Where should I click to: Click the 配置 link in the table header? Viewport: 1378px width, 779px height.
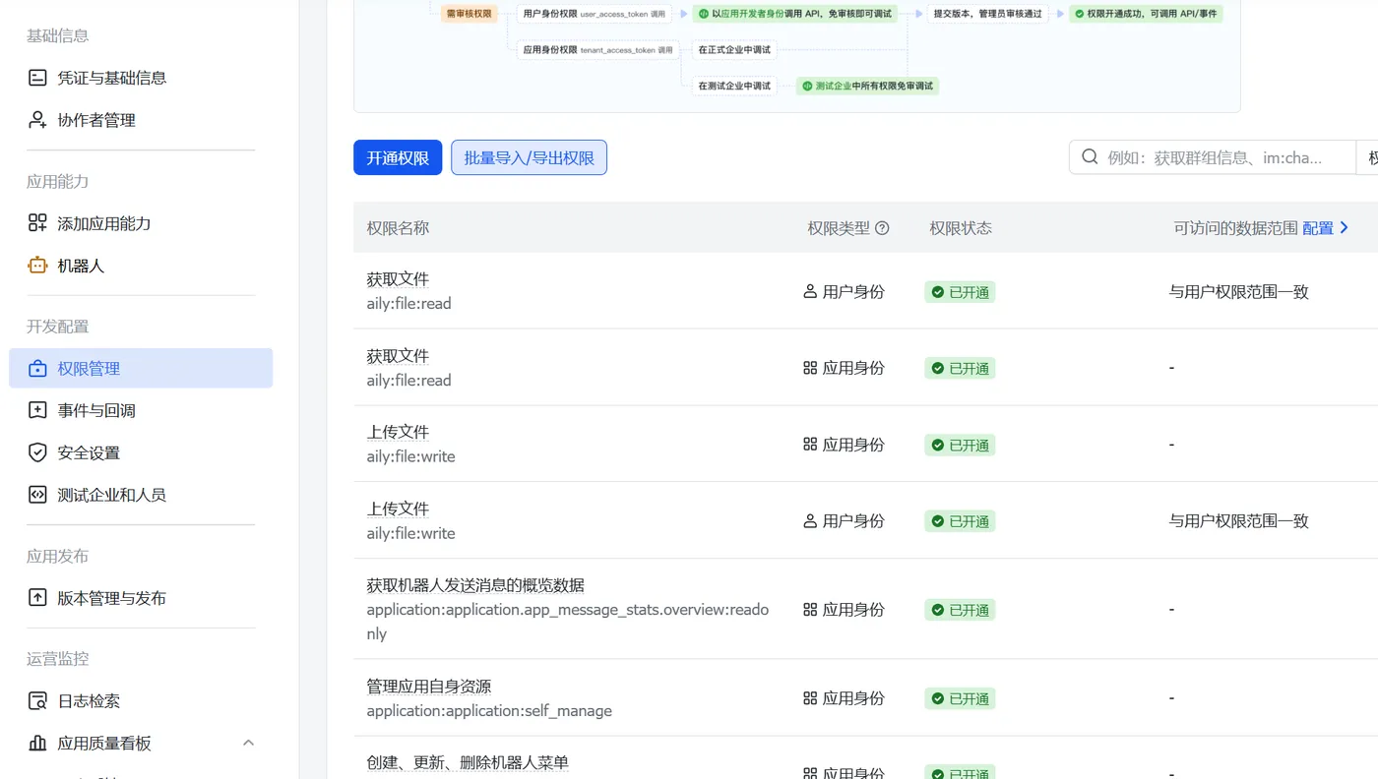(1325, 228)
